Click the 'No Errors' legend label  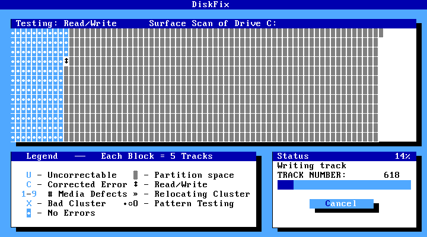[x=71, y=213]
